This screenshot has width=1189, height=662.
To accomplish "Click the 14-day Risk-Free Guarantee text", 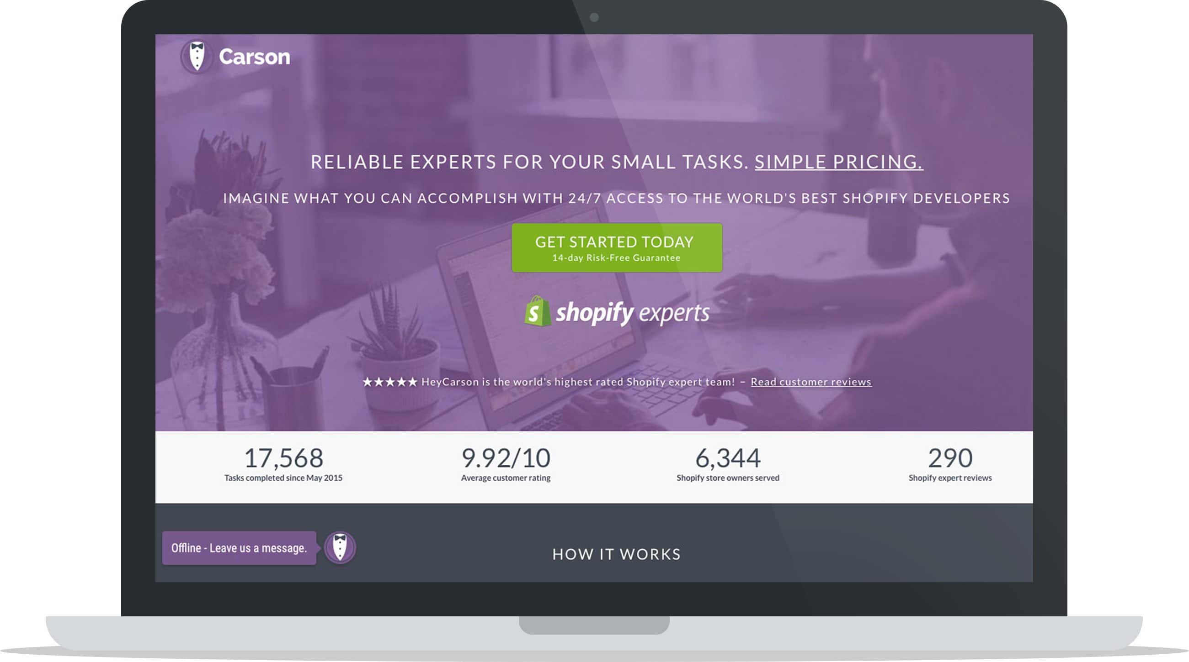I will pyautogui.click(x=617, y=257).
